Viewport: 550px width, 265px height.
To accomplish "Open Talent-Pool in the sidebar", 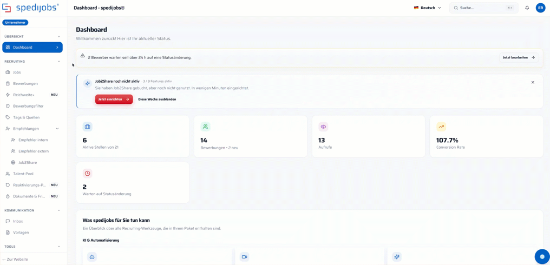I will [32, 174].
